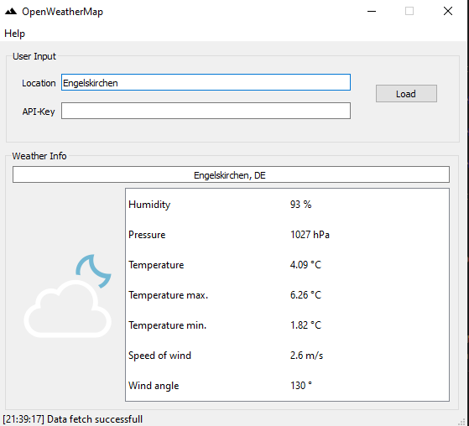Select the Temperature row label
This screenshot has height=426, width=469.
tap(156, 265)
